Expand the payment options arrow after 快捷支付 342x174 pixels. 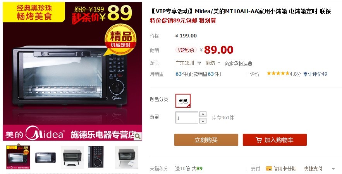click(x=333, y=169)
